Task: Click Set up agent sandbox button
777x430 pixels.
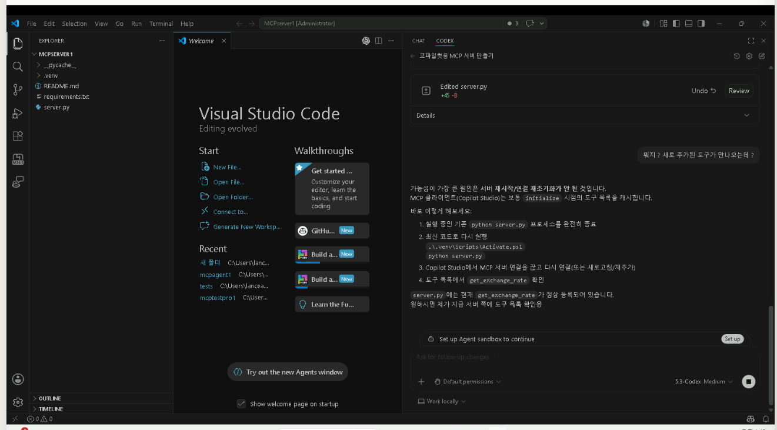Action: (732, 339)
